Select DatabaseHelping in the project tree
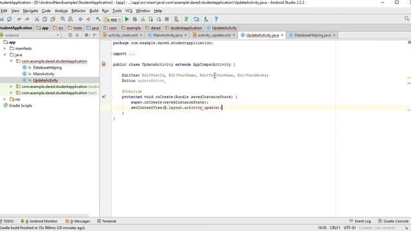411x231 pixels. pyautogui.click(x=47, y=67)
